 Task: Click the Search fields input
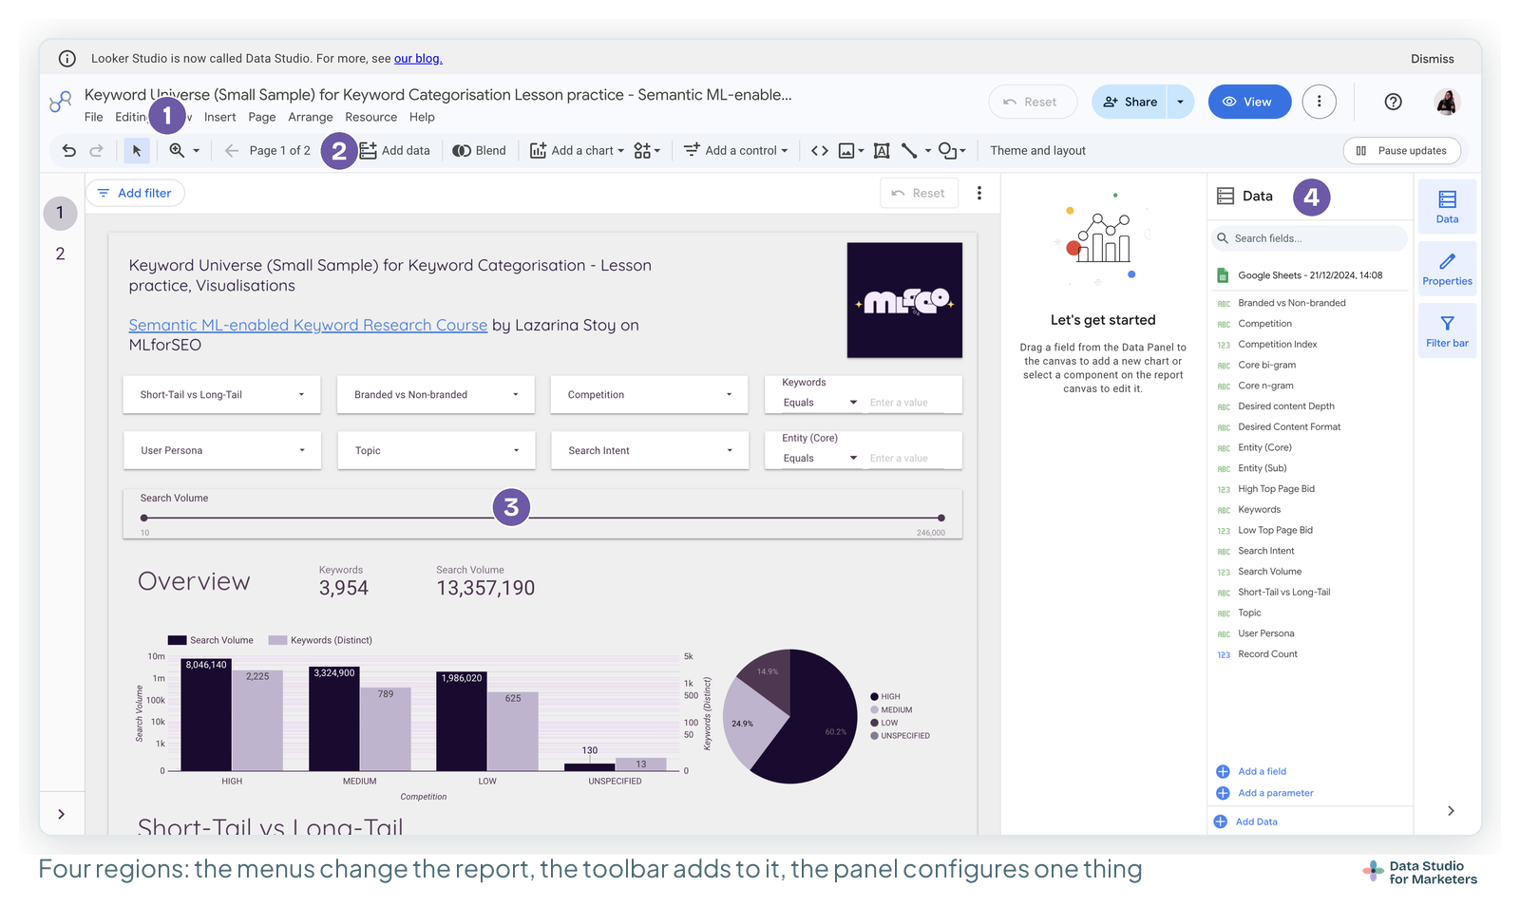tap(1309, 238)
